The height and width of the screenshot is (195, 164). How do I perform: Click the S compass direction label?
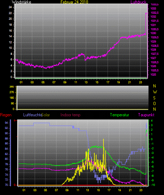(154, 98)
